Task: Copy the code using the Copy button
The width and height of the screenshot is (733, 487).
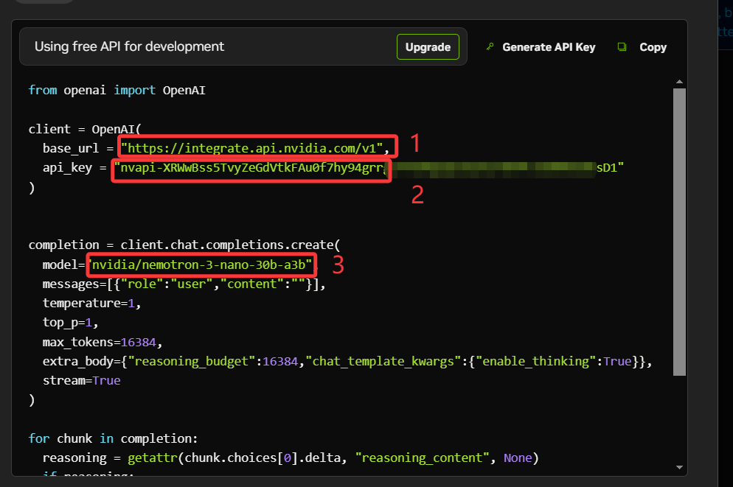Action: [653, 47]
